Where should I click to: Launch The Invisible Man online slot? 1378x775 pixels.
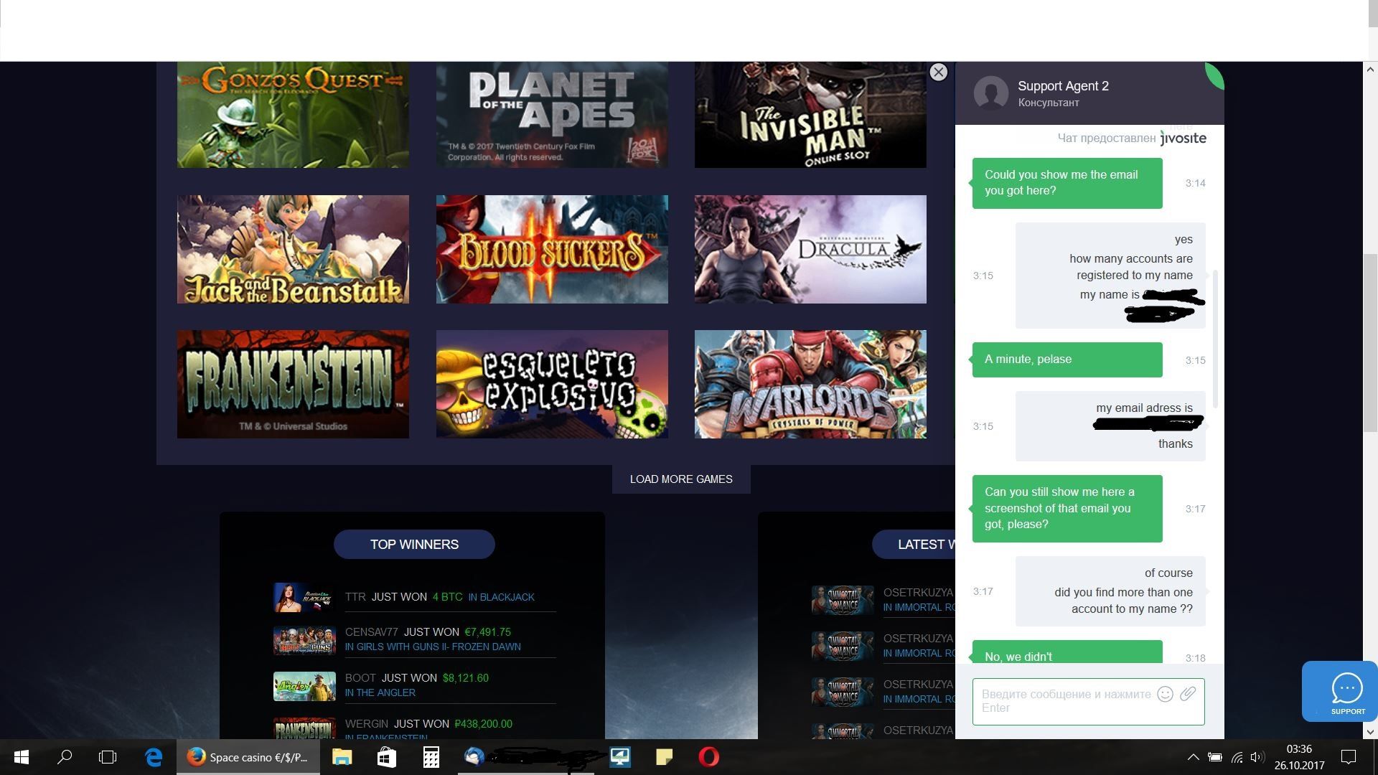coord(810,115)
